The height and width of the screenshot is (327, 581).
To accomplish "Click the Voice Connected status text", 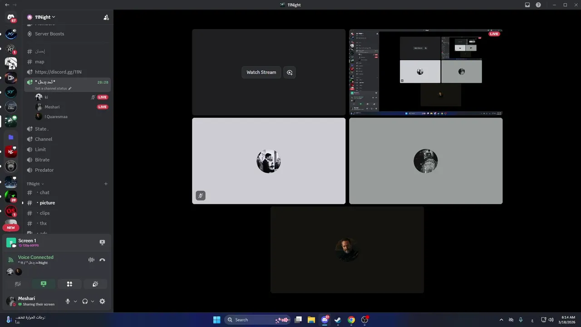I will click(36, 257).
